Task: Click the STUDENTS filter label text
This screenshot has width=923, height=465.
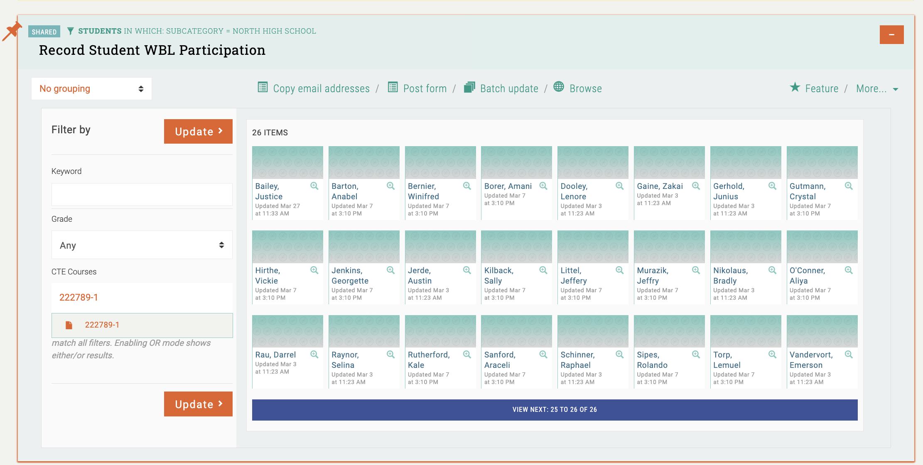Action: (100, 31)
